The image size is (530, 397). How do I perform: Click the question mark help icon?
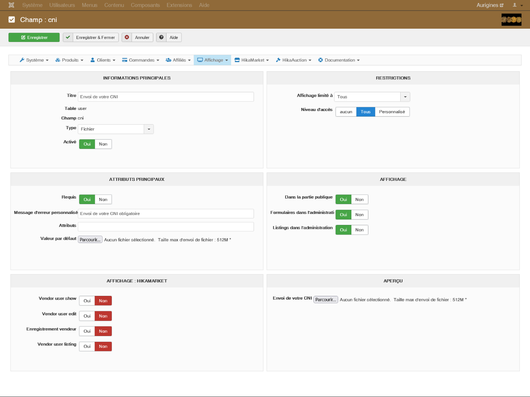(x=161, y=37)
